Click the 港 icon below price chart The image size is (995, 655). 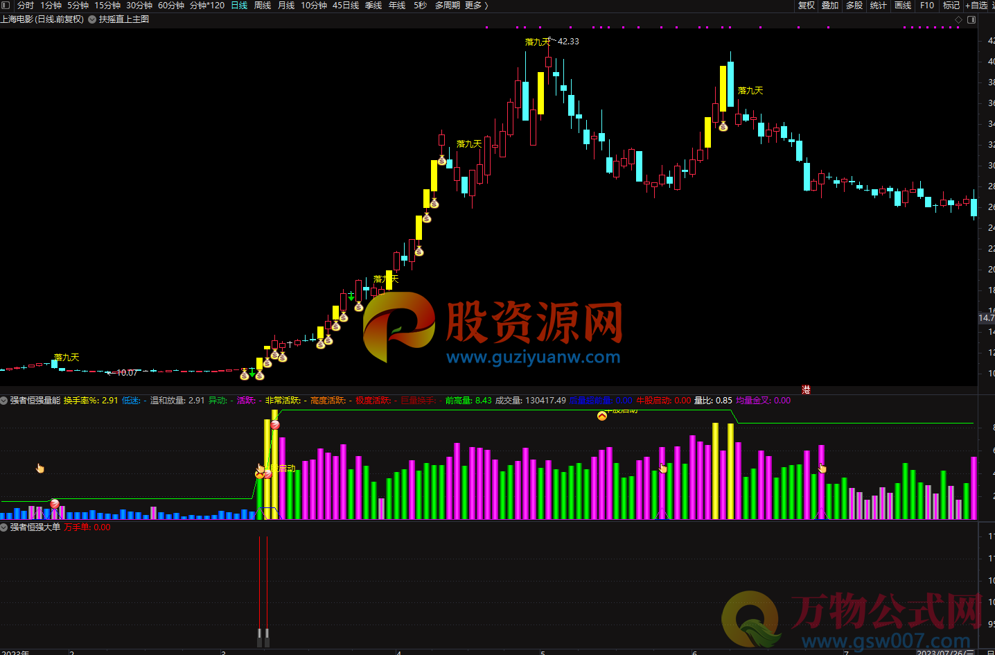coord(806,390)
